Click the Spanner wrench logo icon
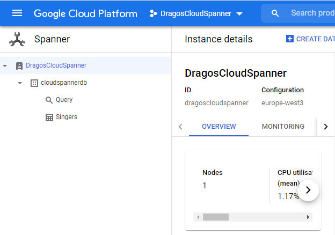The height and width of the screenshot is (235, 335). coord(17,39)
